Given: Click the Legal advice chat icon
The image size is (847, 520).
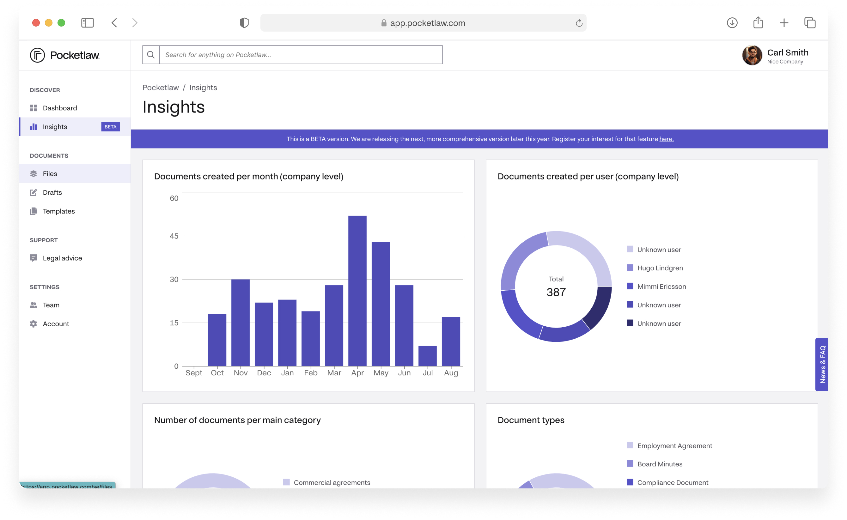Looking at the screenshot, I should tap(34, 258).
